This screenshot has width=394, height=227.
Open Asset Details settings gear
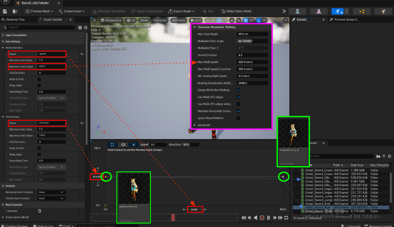(x=86, y=27)
